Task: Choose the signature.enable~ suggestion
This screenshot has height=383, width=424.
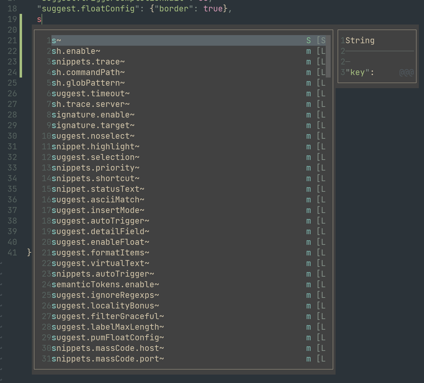Action: point(93,115)
